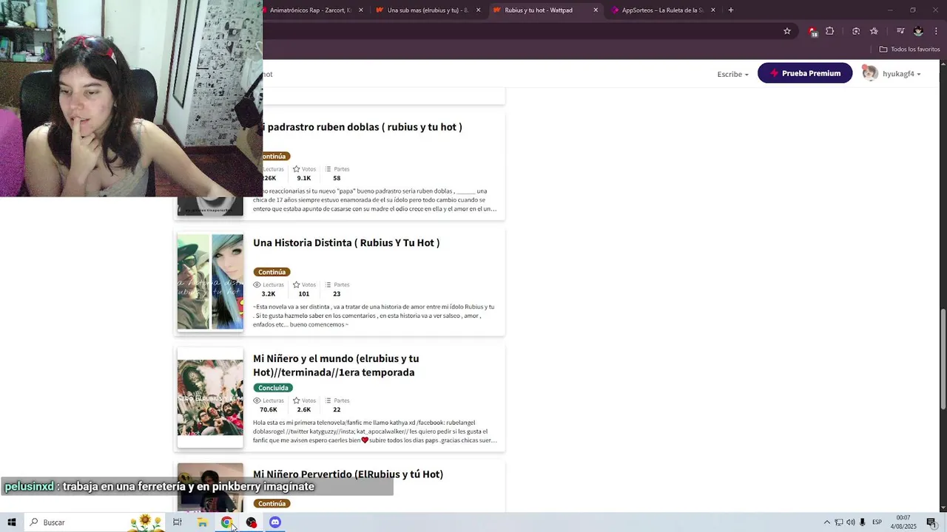Open the clock showing 00:07
The width and height of the screenshot is (947, 532).
tap(904, 522)
